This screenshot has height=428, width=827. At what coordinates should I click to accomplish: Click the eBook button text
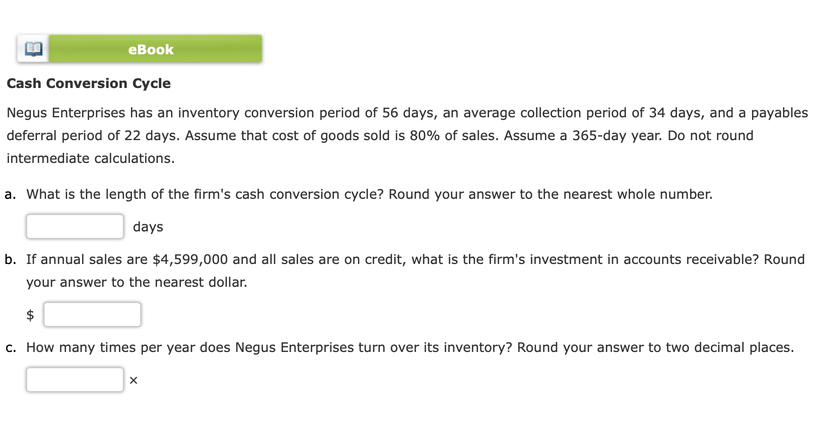[150, 49]
